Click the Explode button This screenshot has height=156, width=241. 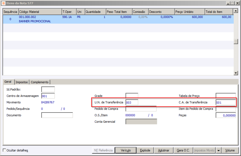pyautogui.click(x=145, y=150)
